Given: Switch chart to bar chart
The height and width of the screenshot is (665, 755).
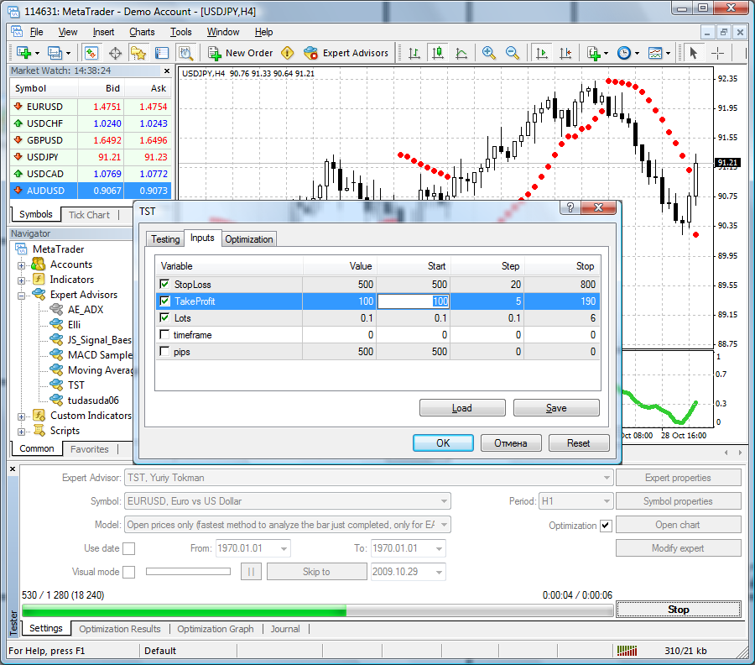Looking at the screenshot, I should (414, 53).
